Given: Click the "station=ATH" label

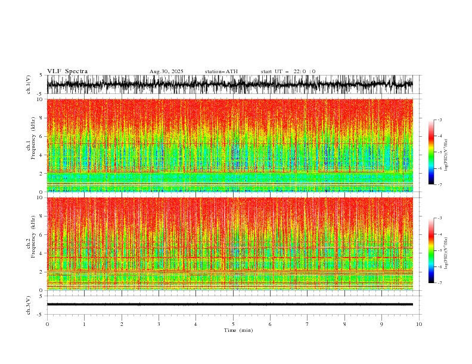Looking at the screenshot, I should (x=221, y=71).
